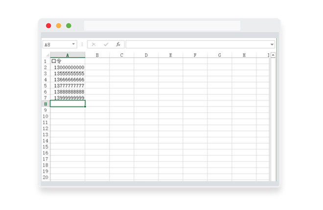Select row 8 header
Viewport: 323px width, 210px height.
click(46, 104)
